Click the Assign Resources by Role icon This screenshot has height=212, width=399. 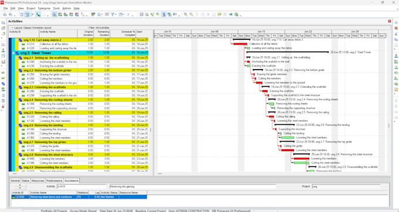point(396,61)
